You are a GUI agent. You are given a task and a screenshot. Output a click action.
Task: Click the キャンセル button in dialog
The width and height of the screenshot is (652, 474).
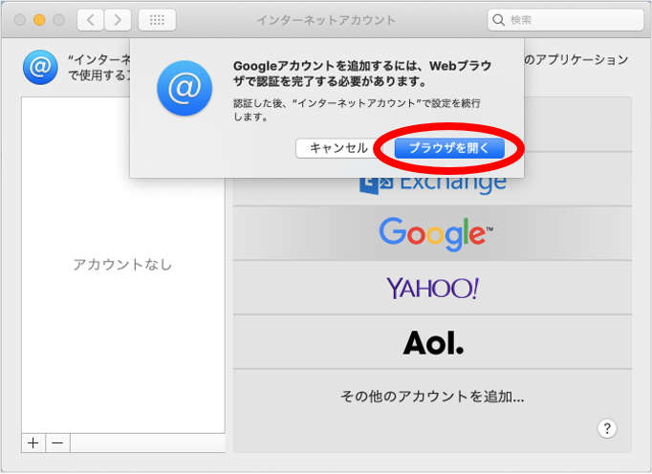click(x=337, y=148)
